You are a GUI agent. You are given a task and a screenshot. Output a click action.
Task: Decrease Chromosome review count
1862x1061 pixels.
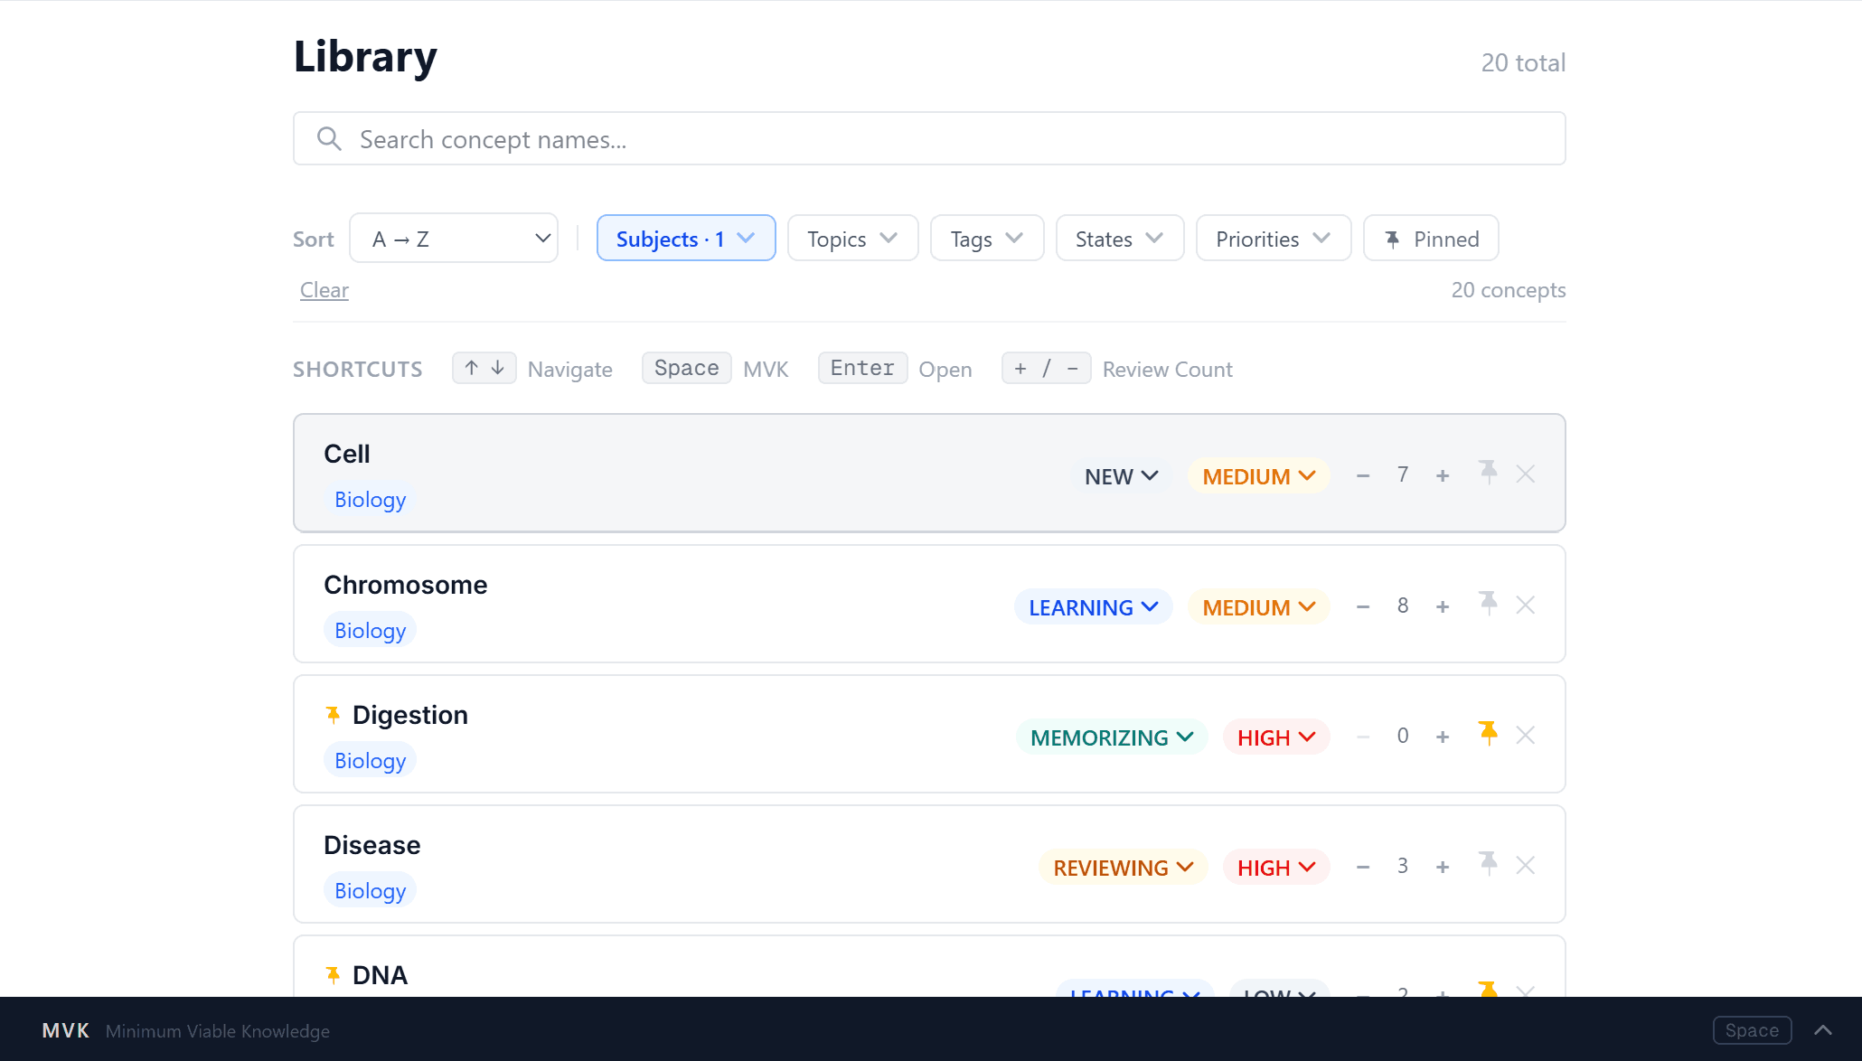(x=1363, y=606)
